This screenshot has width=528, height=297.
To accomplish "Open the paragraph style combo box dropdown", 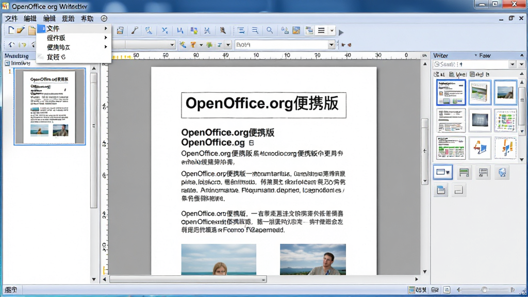I will point(172,45).
